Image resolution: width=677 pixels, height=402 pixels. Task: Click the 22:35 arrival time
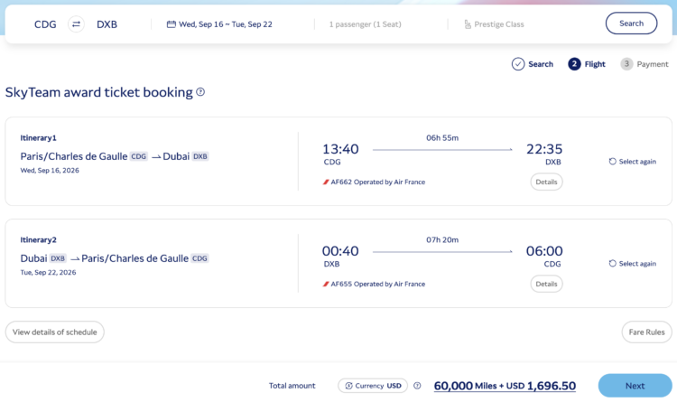(544, 149)
